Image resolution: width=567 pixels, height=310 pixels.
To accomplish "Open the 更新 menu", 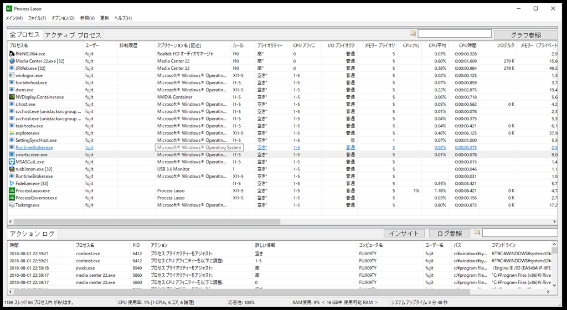I will click(x=105, y=18).
